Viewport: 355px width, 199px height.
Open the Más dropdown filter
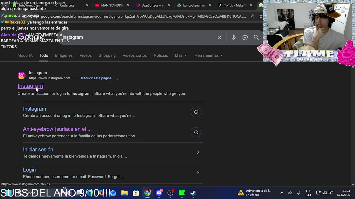(x=181, y=56)
